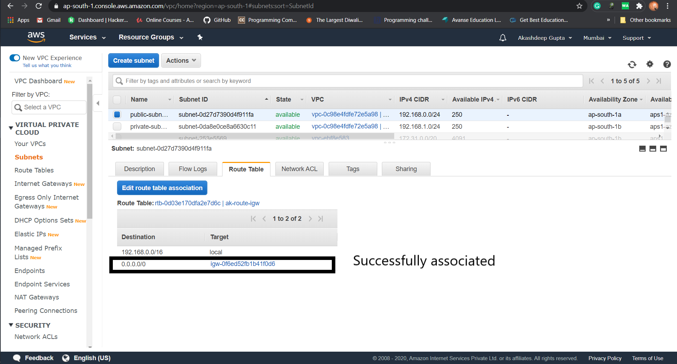Open route table rtb-0d03e170dfa2e7d6c link
Image resolution: width=677 pixels, height=364 pixels.
[187, 203]
